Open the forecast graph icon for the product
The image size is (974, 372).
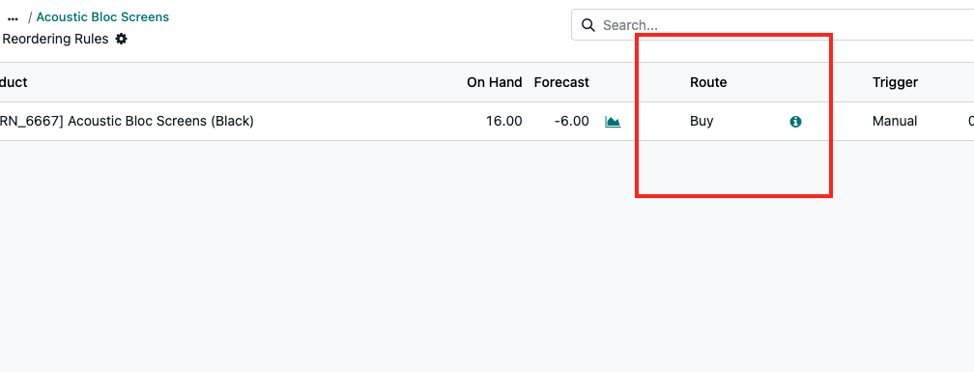pyautogui.click(x=613, y=122)
